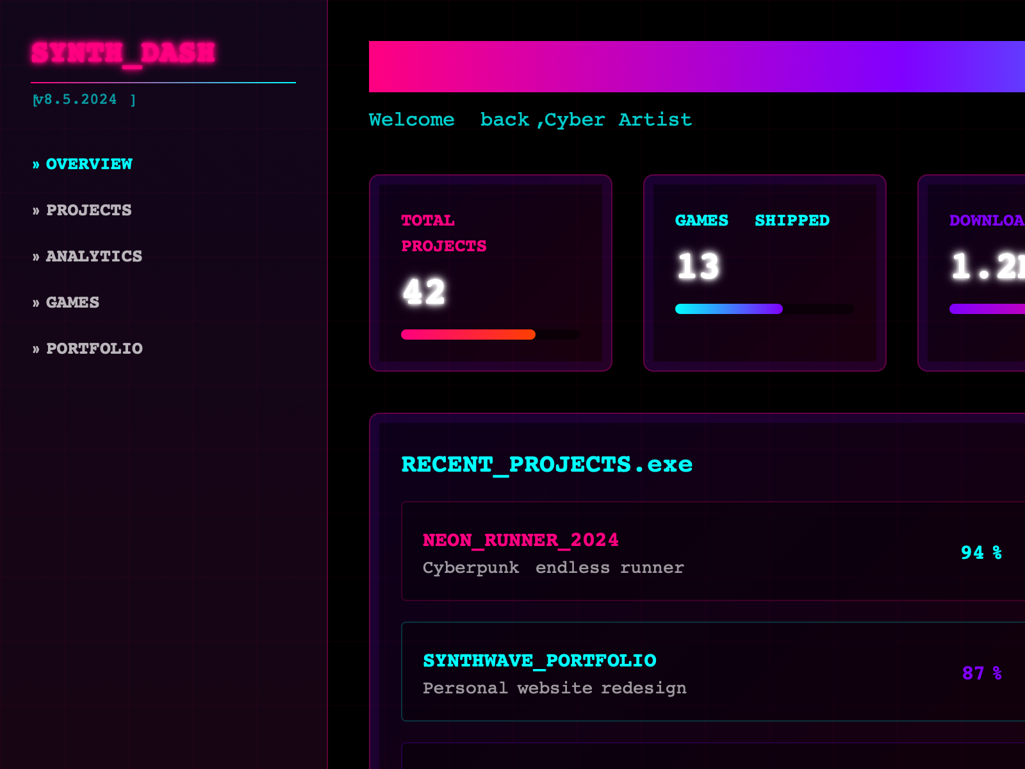Image resolution: width=1025 pixels, height=769 pixels.
Task: Click the » chevron beside PORTFOLIO
Action: point(36,349)
